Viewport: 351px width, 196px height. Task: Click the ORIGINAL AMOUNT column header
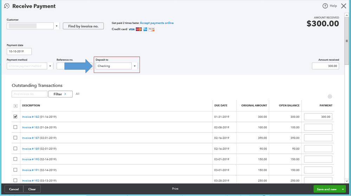click(x=254, y=106)
